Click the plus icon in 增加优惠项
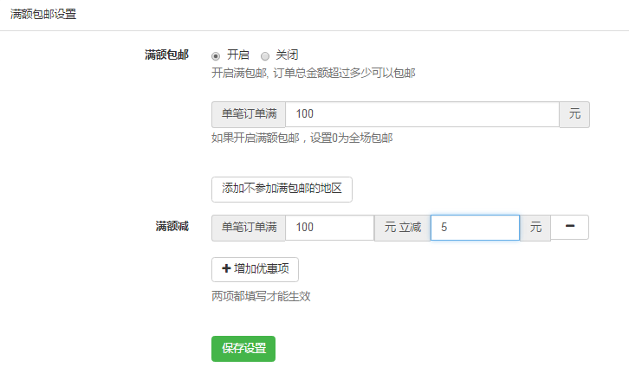This screenshot has height=380, width=629. 226,268
